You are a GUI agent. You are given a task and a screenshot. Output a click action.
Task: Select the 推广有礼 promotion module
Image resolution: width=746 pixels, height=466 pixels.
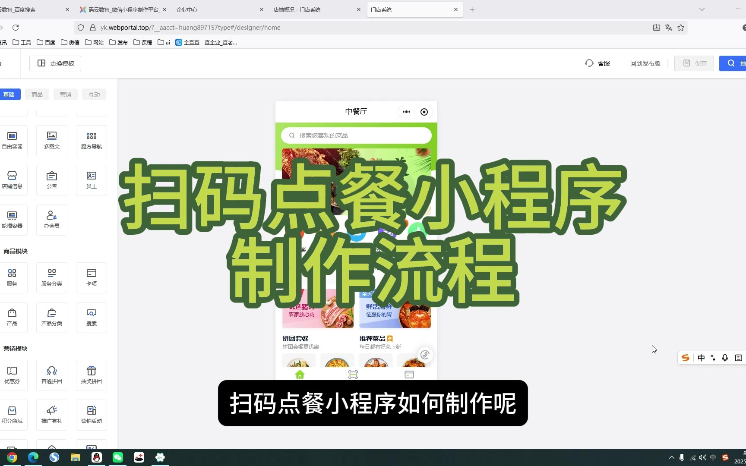(x=52, y=415)
